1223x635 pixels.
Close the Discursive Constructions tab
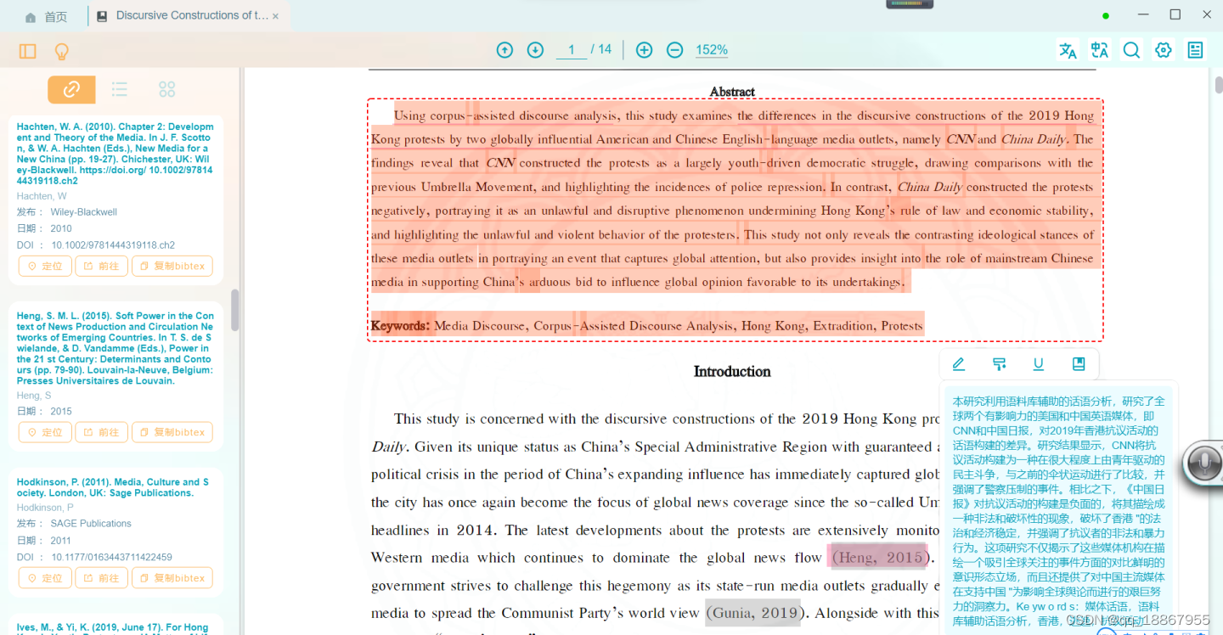[275, 16]
